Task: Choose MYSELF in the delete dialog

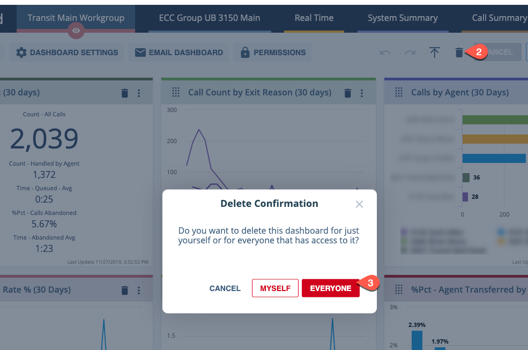Action: pyautogui.click(x=275, y=288)
